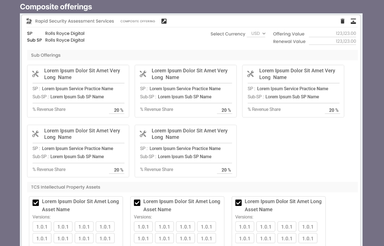Select last top-row version chip in third asset
Viewport: 384px width, 246px height.
click(308, 227)
